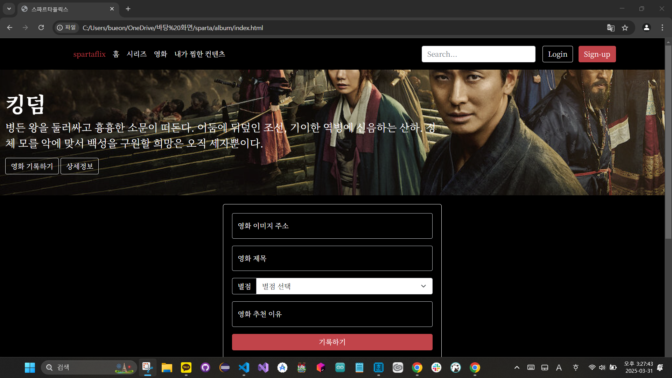672x378 pixels.
Task: Open the first Chrome taskbar icon
Action: 417,367
